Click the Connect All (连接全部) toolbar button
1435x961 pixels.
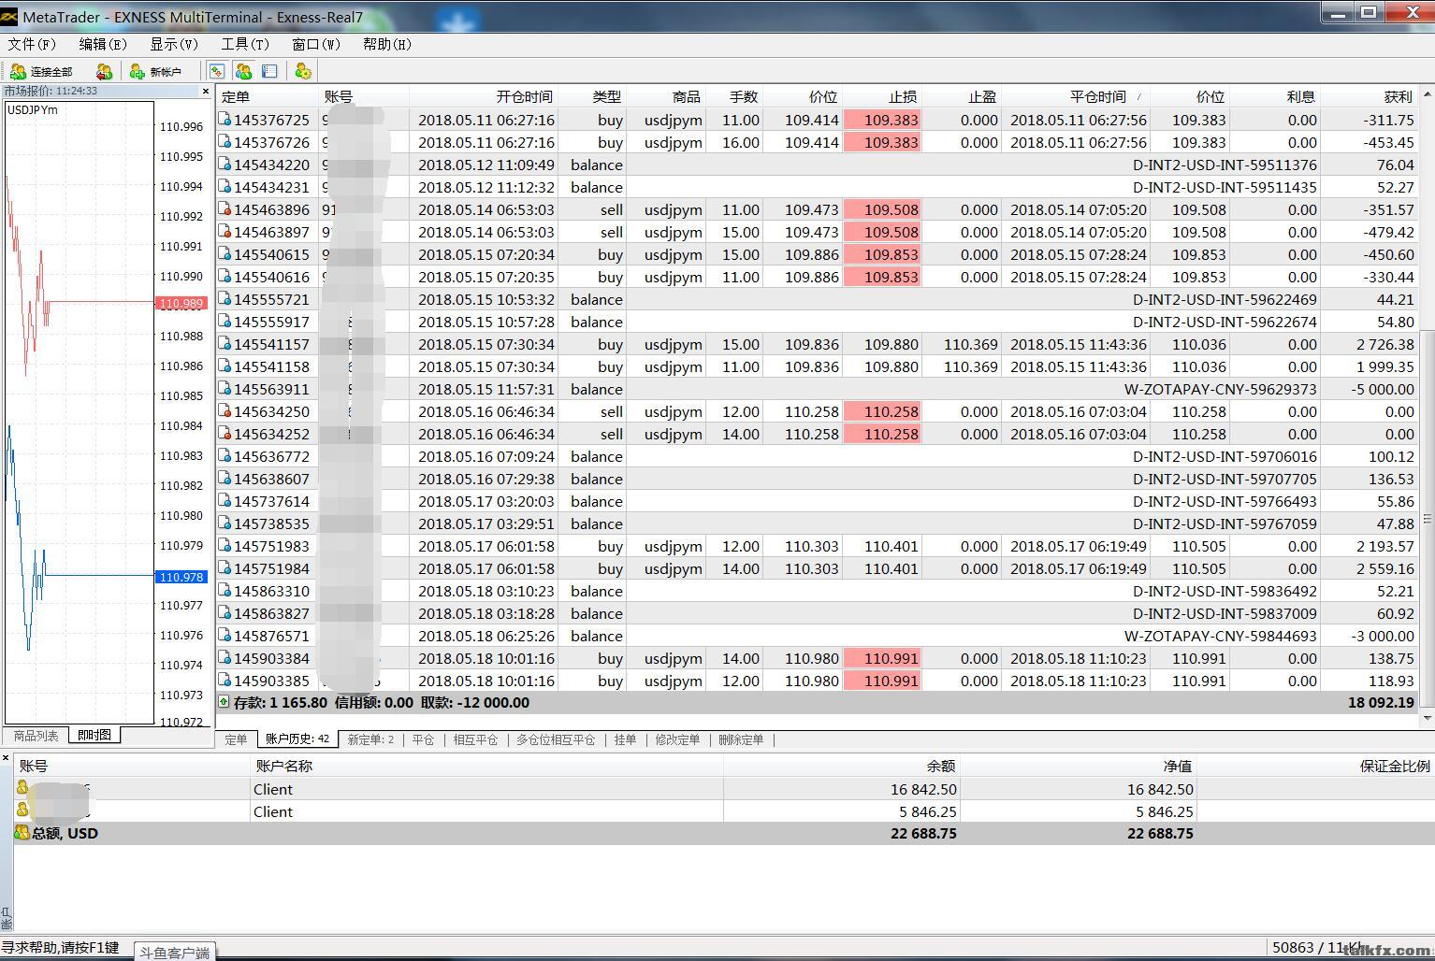click(x=42, y=71)
